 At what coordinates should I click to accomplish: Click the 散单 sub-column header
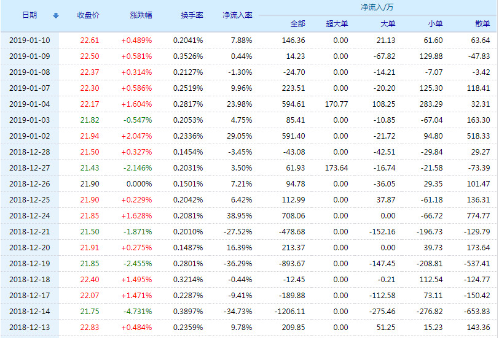(x=482, y=24)
